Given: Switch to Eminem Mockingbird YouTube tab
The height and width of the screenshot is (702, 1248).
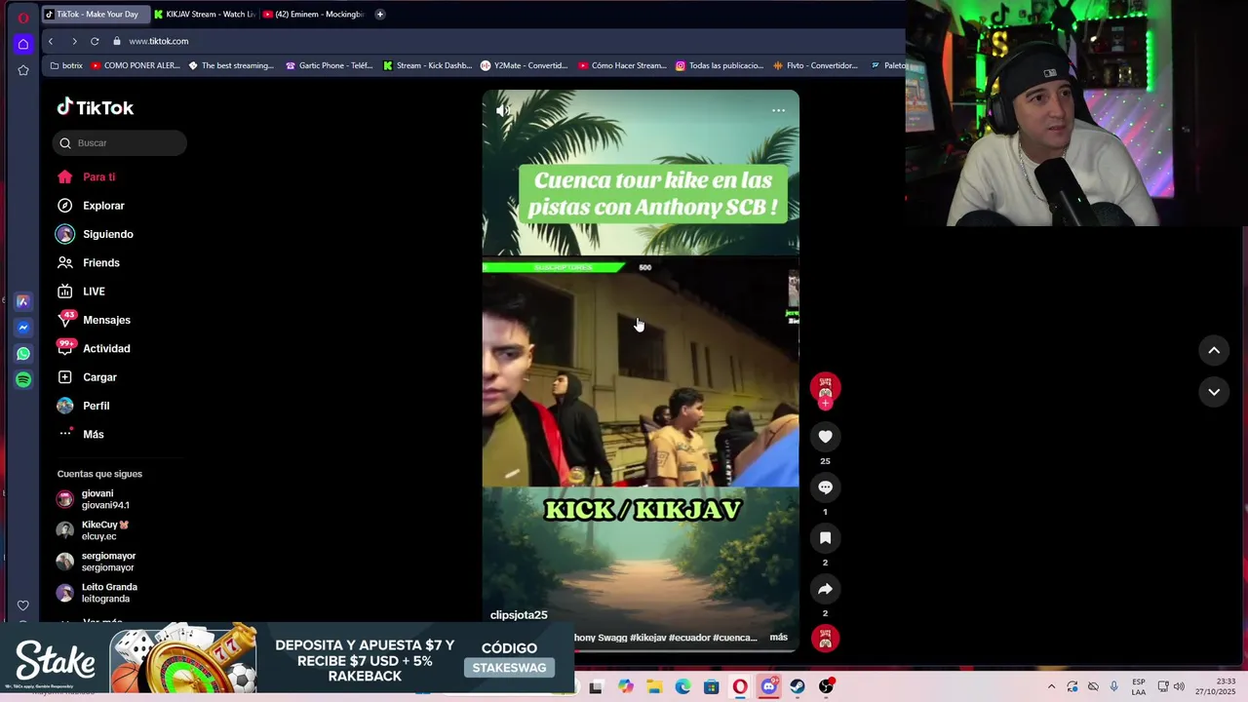Looking at the screenshot, I should tap(314, 15).
